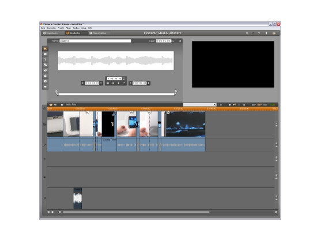Open the Ansicht menu
Image resolution: width=321 pixels, height=241 pixels.
pyautogui.click(x=61, y=28)
